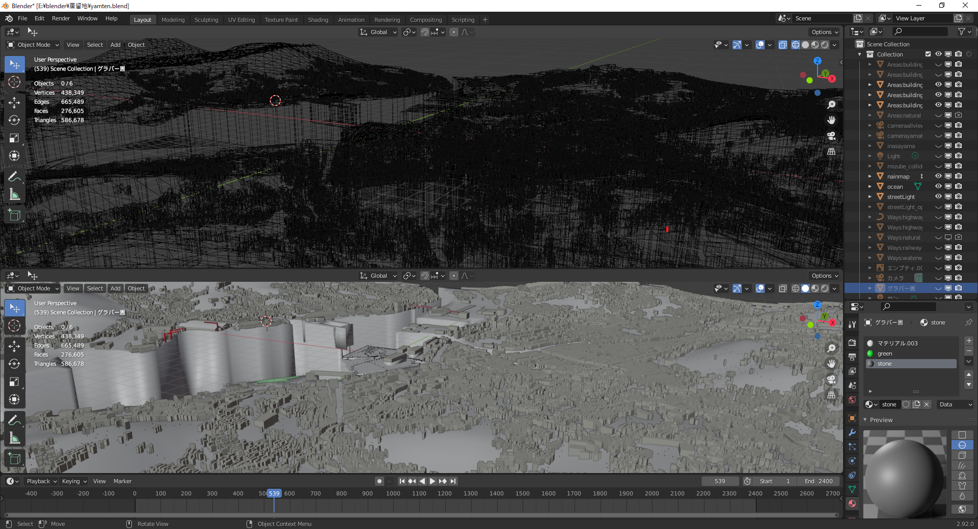Open material link Data dropdown
The height and width of the screenshot is (529, 978).
coord(956,404)
